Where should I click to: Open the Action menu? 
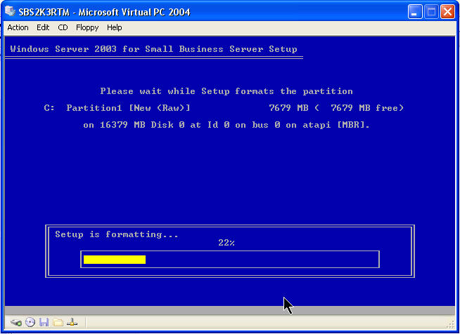pyautogui.click(x=18, y=27)
